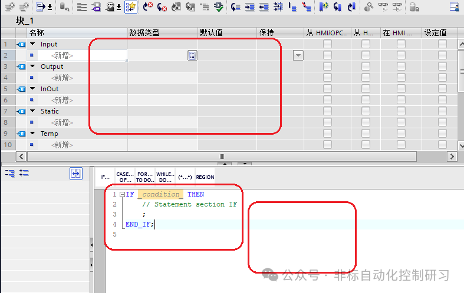464x293 pixels.
Task: Insert an IF... statement template
Action: (105, 177)
